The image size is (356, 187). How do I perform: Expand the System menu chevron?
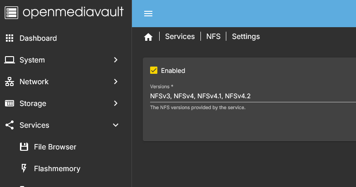coord(116,60)
